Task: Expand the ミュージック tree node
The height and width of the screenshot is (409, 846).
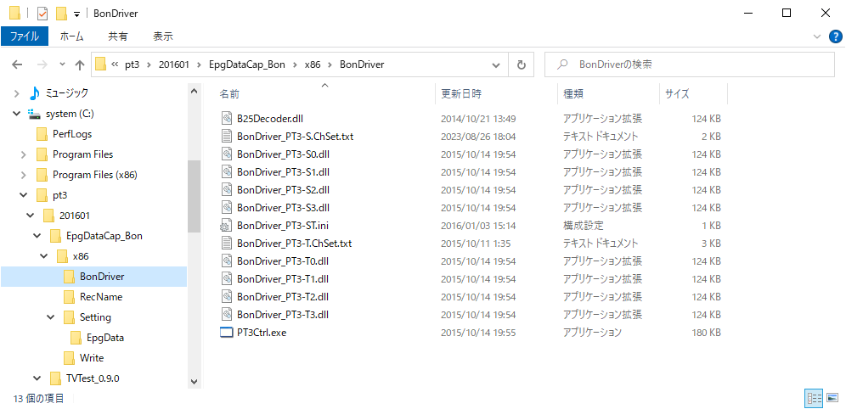Action: pyautogui.click(x=17, y=93)
